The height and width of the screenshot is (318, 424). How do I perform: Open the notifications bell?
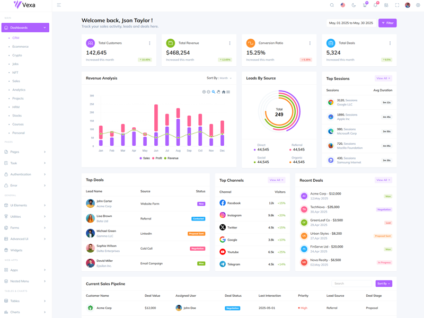375,5
